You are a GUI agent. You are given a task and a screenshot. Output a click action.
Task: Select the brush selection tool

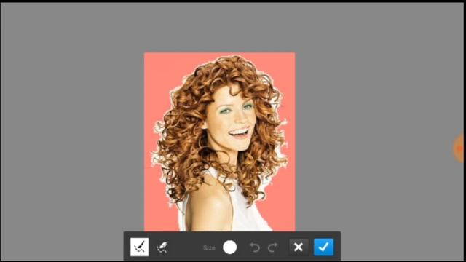point(139,247)
